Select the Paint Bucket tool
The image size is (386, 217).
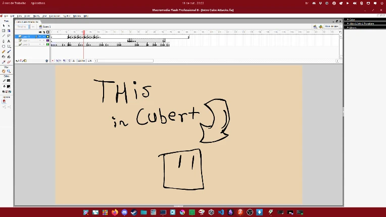[x=9, y=57]
